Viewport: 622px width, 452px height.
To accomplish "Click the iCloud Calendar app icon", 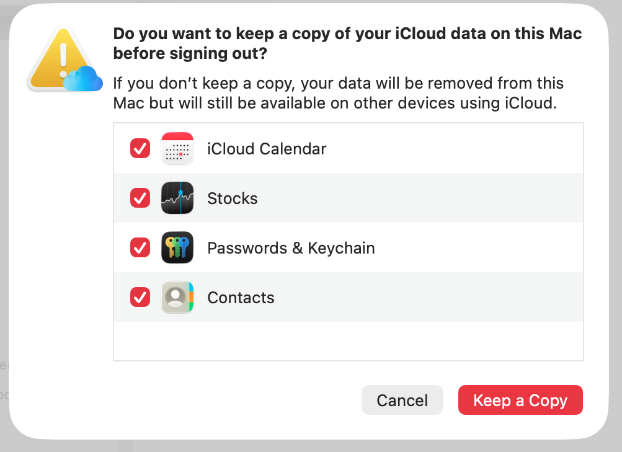I will coord(177,148).
